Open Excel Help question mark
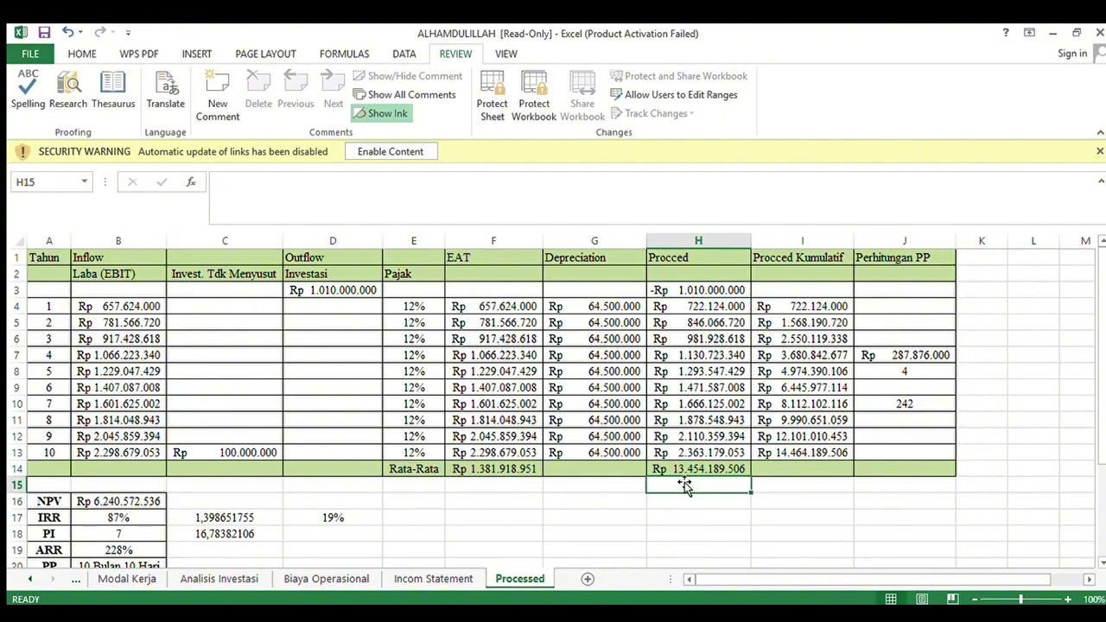Screen dimensions: 1106x622 (1006, 33)
